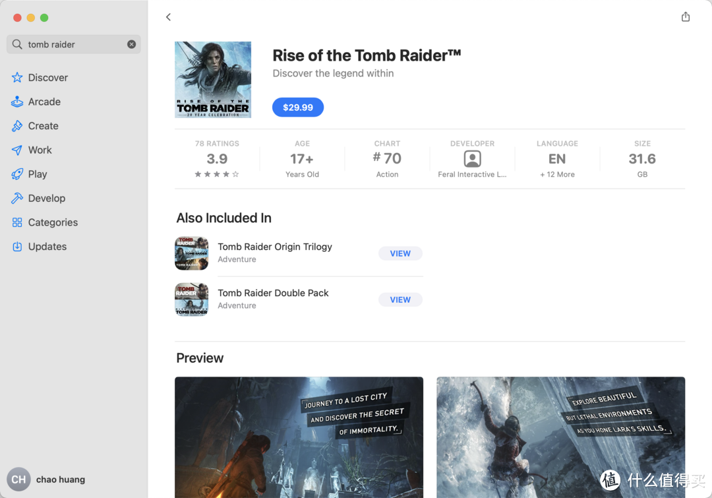Viewport: 712px width, 498px height.
Task: Click the Discover star icon
Action: pyautogui.click(x=17, y=77)
